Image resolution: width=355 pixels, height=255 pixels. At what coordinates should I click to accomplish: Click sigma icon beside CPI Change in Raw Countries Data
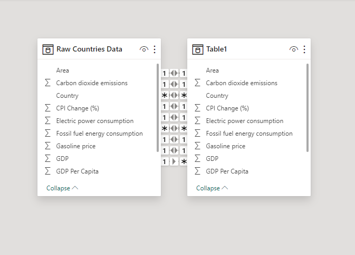pyautogui.click(x=48, y=108)
